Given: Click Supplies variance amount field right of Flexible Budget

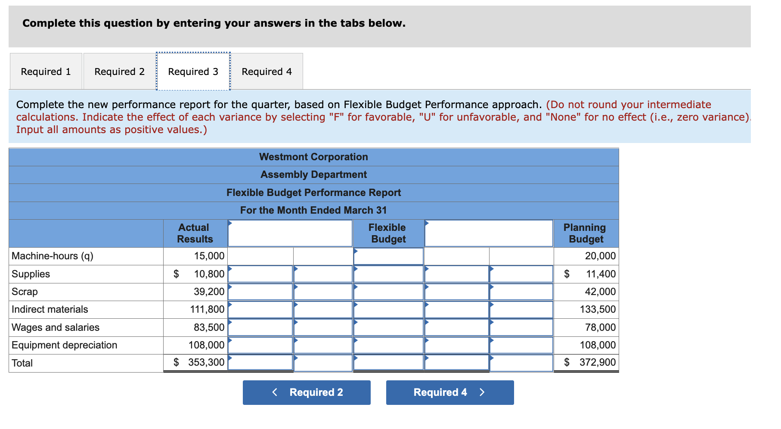Looking at the screenshot, I should pos(457,274).
